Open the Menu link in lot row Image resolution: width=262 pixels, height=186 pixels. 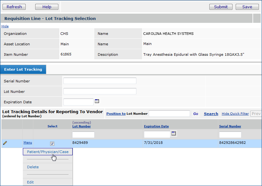pyautogui.click(x=28, y=143)
